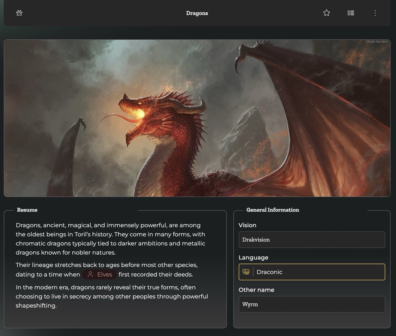The width and height of the screenshot is (396, 336).
Task: Edit the Wyrm other name field
Action: [312, 304]
